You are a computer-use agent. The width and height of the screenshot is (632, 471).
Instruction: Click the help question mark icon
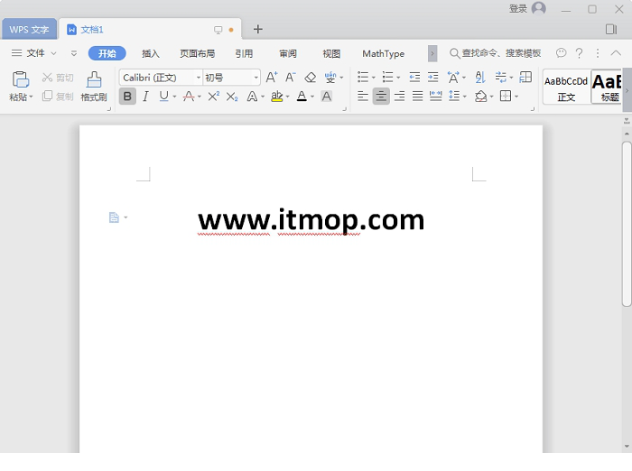point(580,53)
